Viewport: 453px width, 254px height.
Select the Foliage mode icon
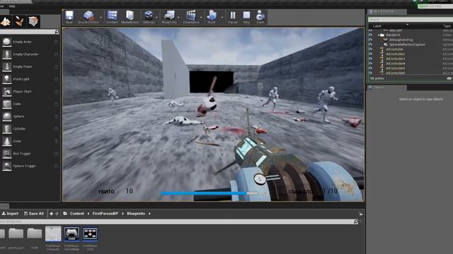[19, 21]
